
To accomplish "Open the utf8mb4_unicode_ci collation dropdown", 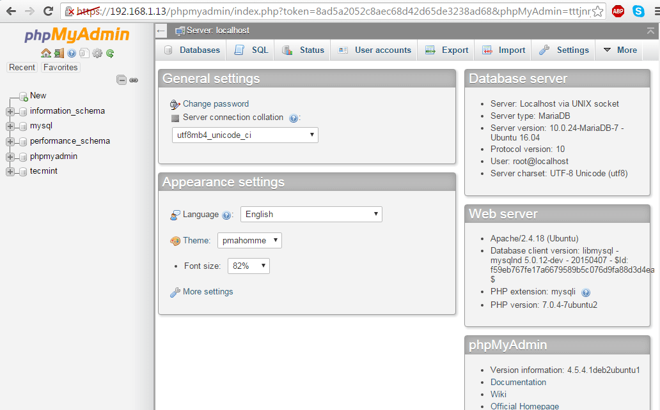I will (245, 135).
